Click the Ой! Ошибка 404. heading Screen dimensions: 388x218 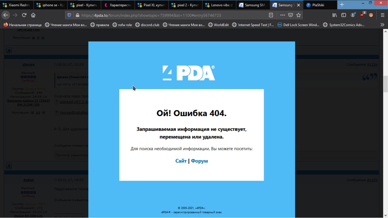(x=192, y=113)
